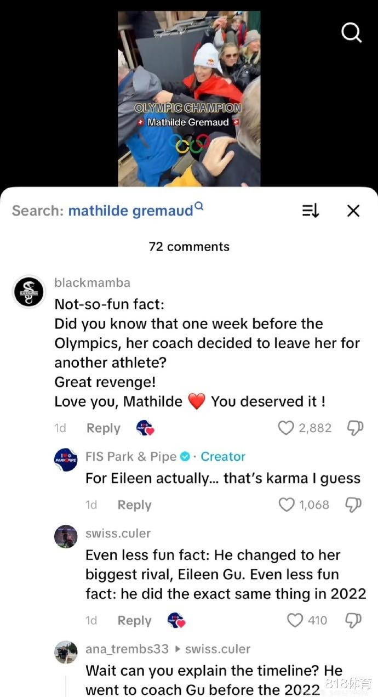Reply to the FIS Park & Pipe comment
Screen dimensions: 378x697
pos(134,505)
